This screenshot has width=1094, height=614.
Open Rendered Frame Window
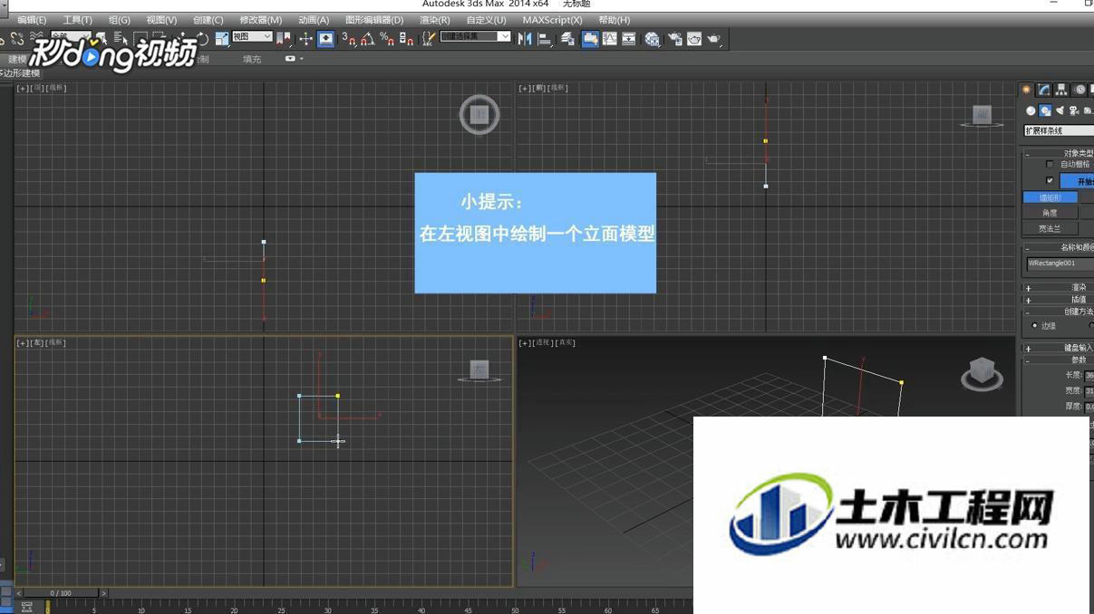(694, 39)
